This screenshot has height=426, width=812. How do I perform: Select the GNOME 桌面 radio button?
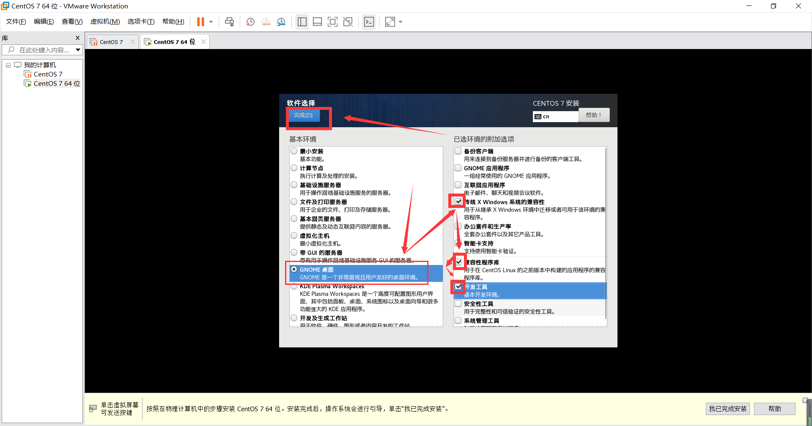(294, 269)
